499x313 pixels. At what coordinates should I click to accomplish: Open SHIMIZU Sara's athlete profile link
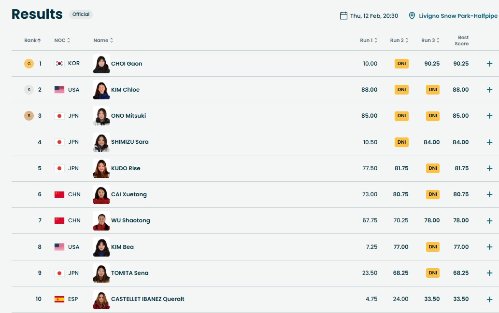129,142
